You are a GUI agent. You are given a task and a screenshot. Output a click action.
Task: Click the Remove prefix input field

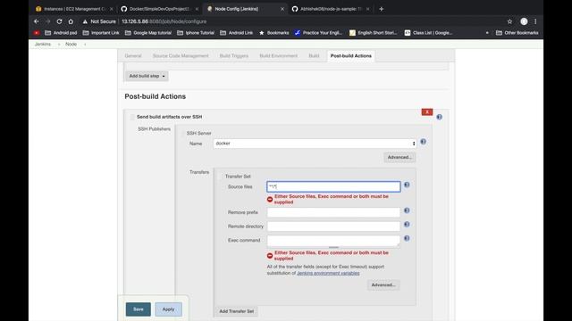(x=333, y=212)
